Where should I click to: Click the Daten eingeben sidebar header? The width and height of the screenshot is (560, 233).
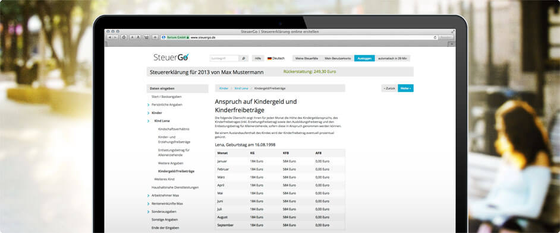pyautogui.click(x=178, y=88)
